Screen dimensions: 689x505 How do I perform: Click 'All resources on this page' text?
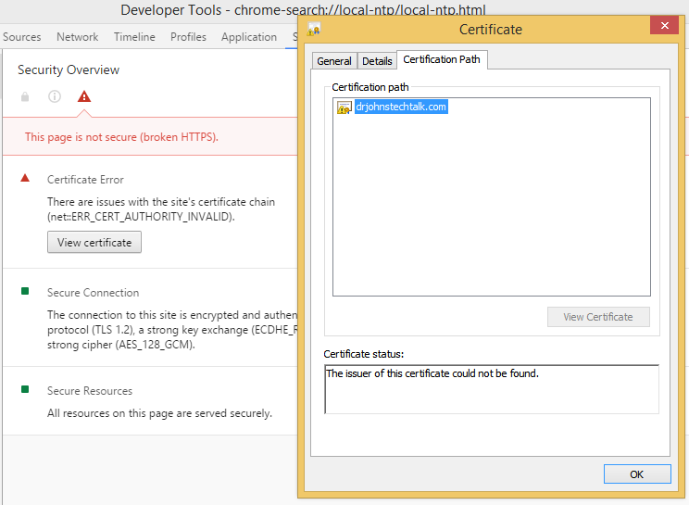coord(160,413)
